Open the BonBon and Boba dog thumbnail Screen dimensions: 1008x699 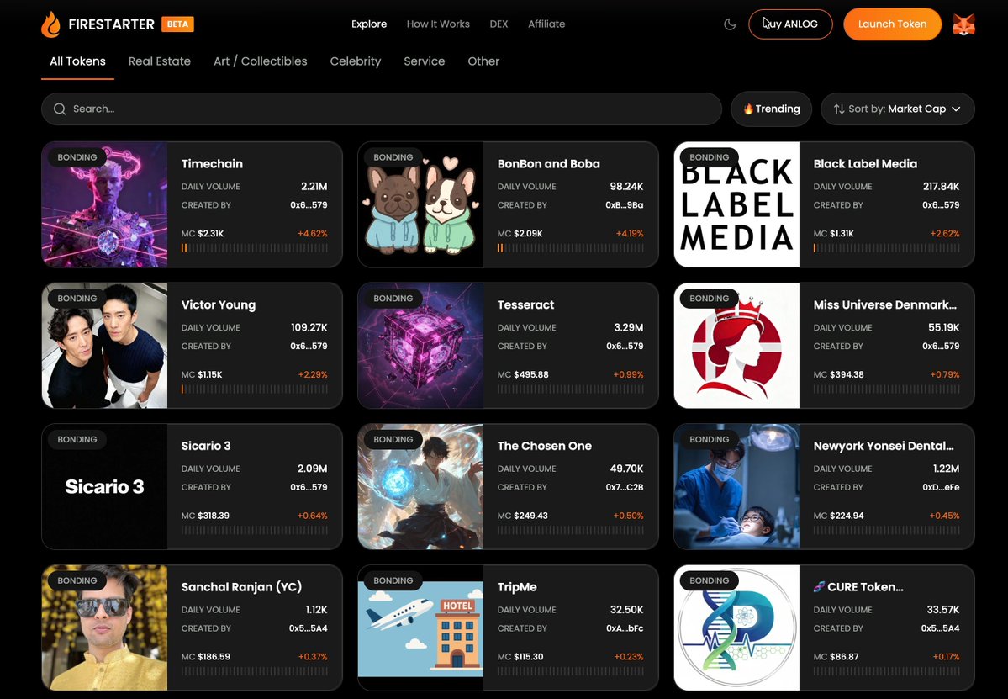tap(420, 204)
